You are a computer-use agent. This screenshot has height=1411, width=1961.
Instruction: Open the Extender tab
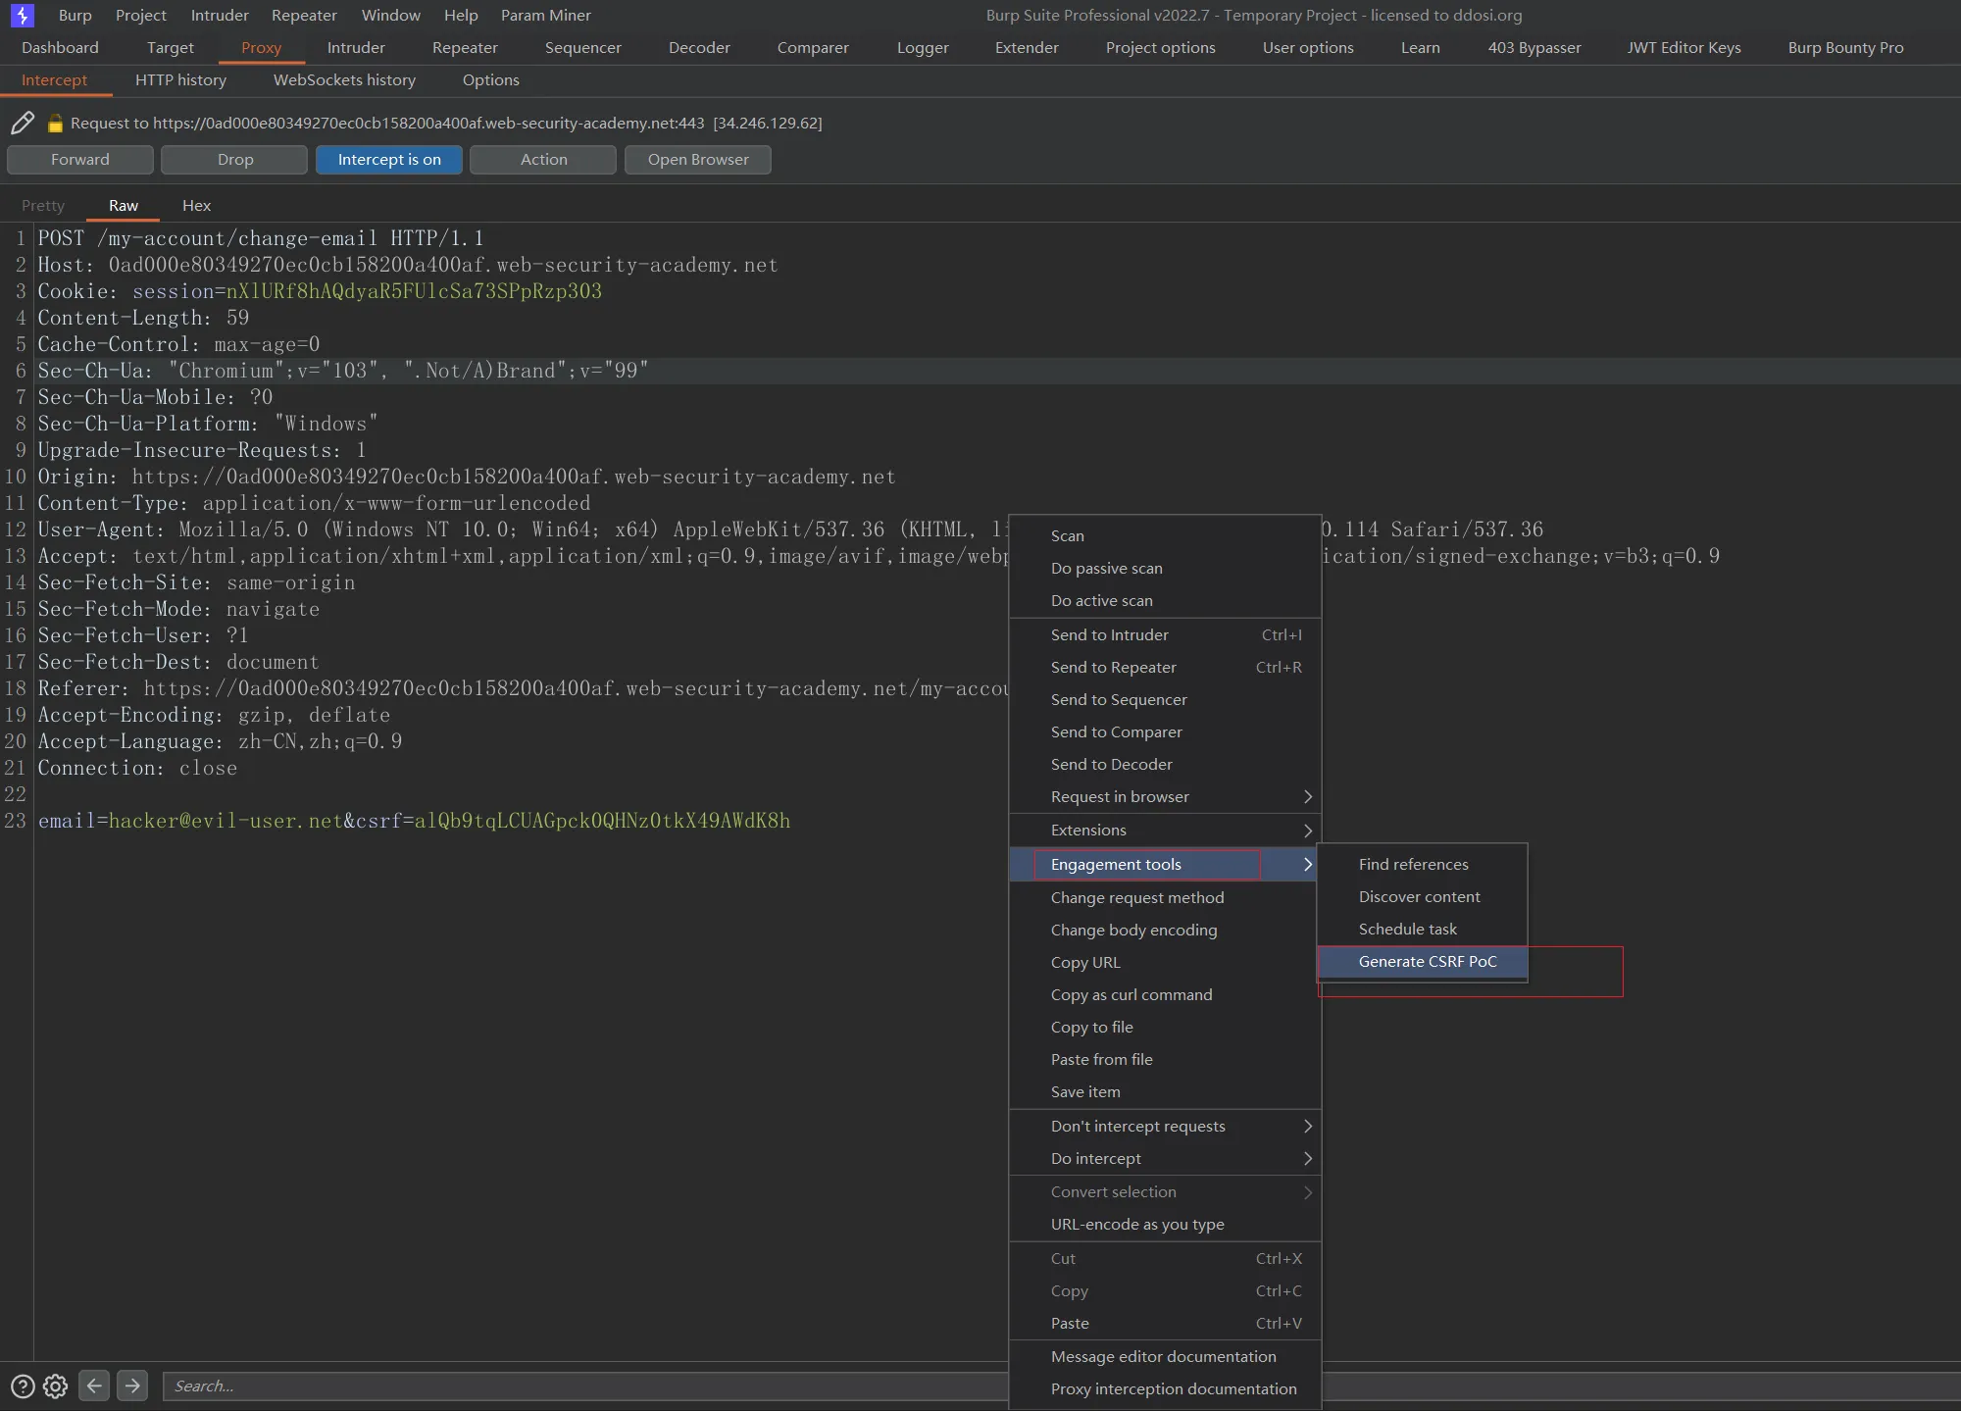coord(1027,47)
